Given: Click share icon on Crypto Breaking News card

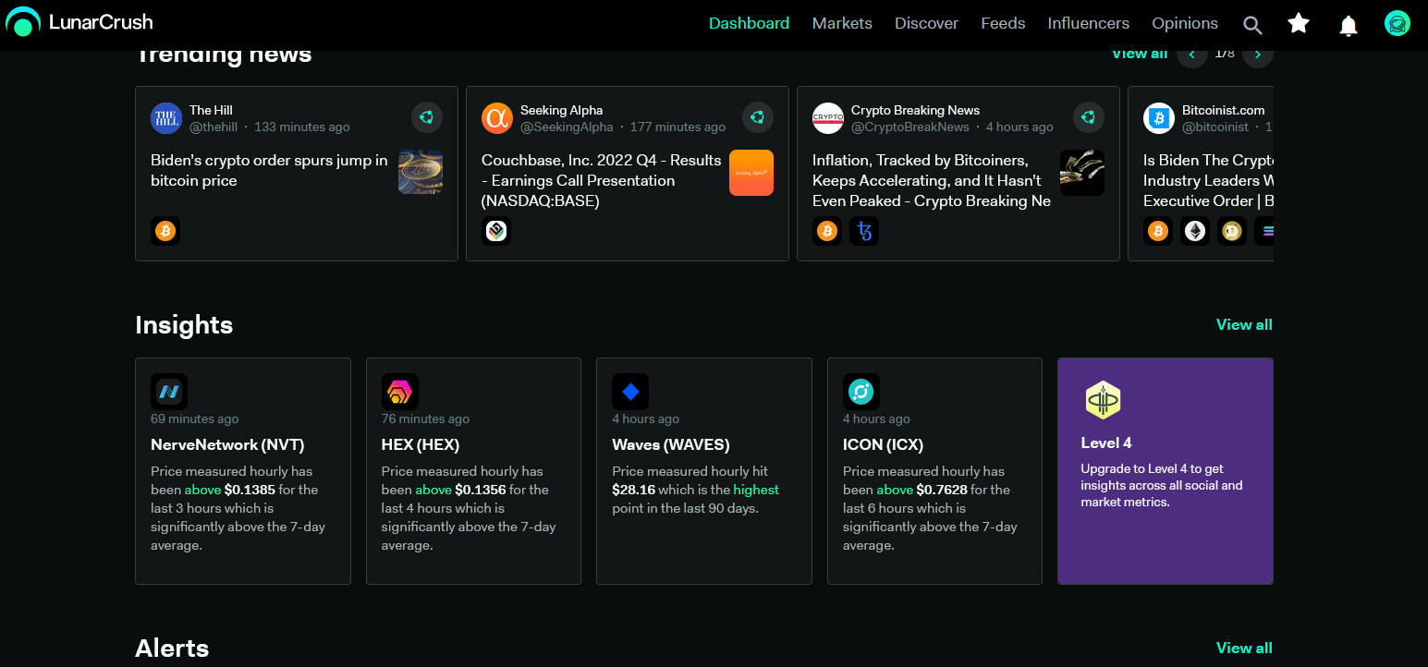Looking at the screenshot, I should tap(1089, 117).
